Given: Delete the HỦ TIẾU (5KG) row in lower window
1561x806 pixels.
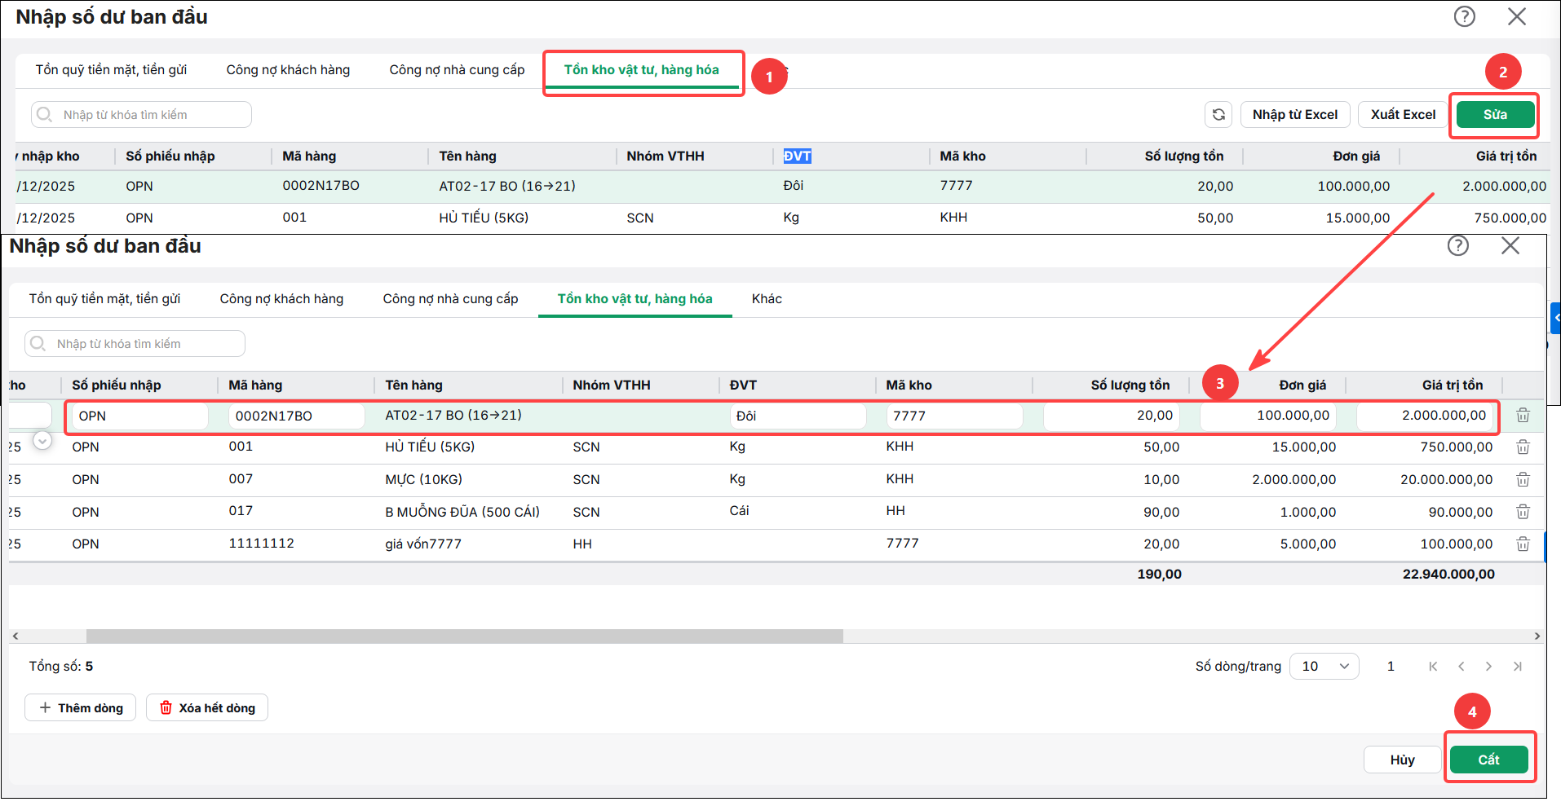Looking at the screenshot, I should click(x=1523, y=447).
